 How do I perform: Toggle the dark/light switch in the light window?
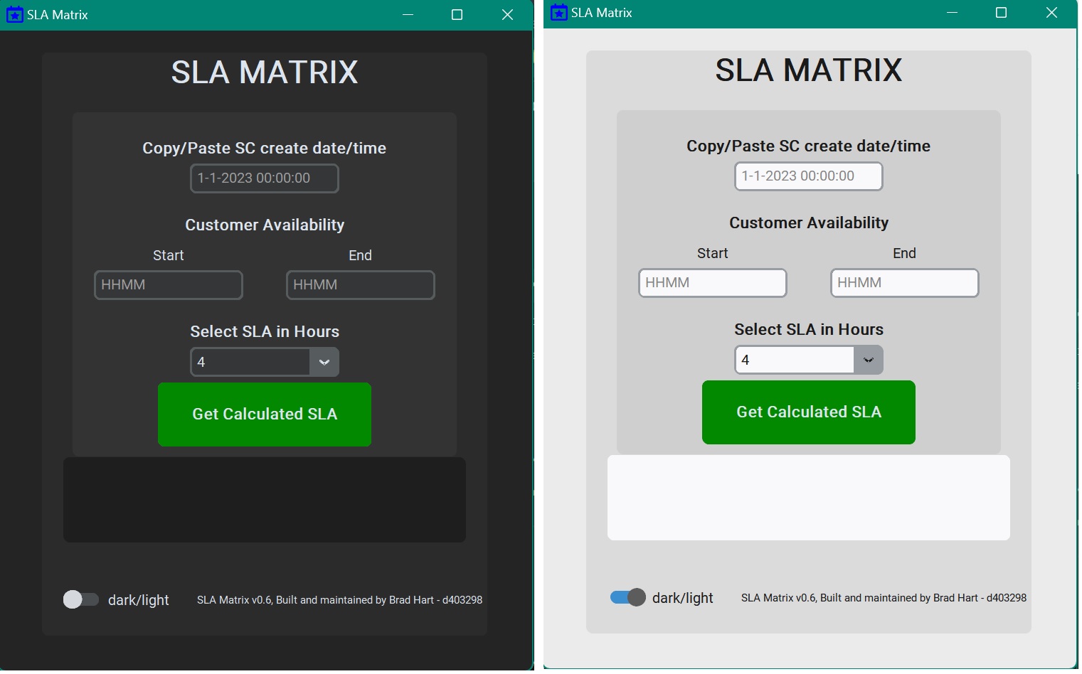[x=628, y=597]
